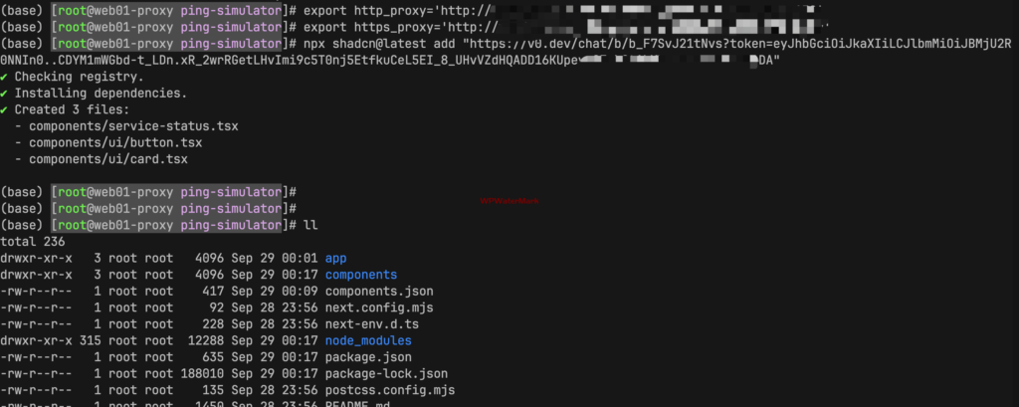
Task: Select the package-lock.json file name
Action: (x=386, y=374)
